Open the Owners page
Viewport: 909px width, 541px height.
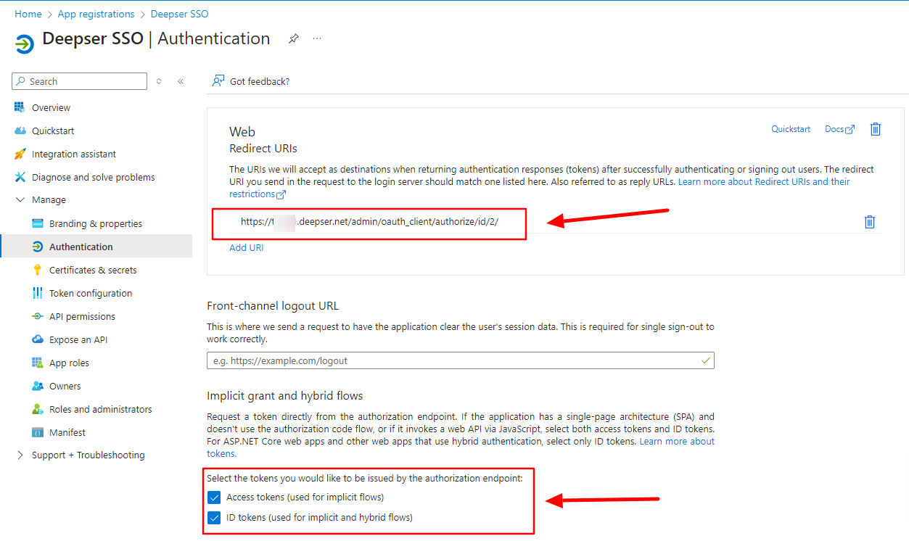point(65,386)
